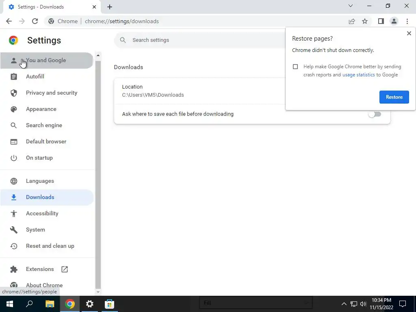Click the On startup power icon

click(13, 158)
